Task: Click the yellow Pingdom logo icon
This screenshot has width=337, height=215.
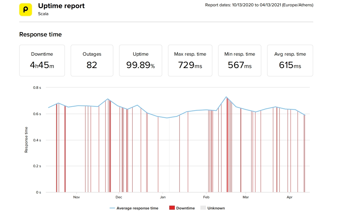Action: pyautogui.click(x=26, y=10)
